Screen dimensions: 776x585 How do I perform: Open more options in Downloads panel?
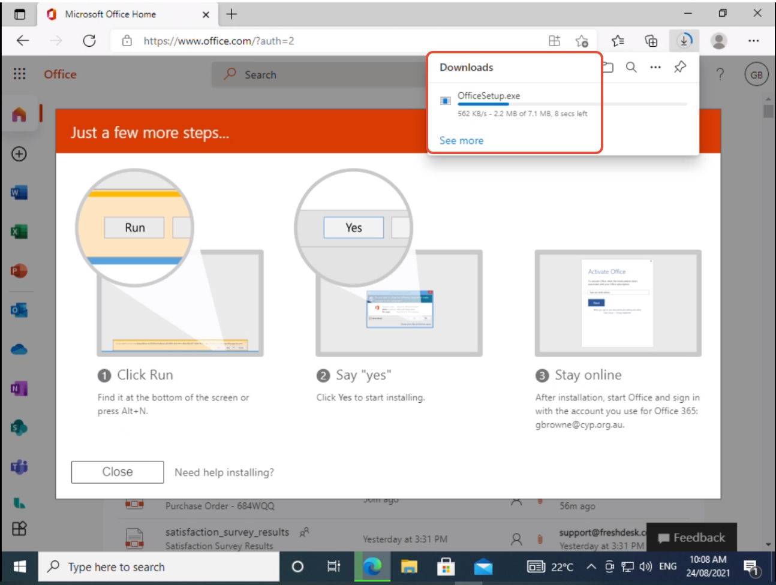pyautogui.click(x=655, y=67)
